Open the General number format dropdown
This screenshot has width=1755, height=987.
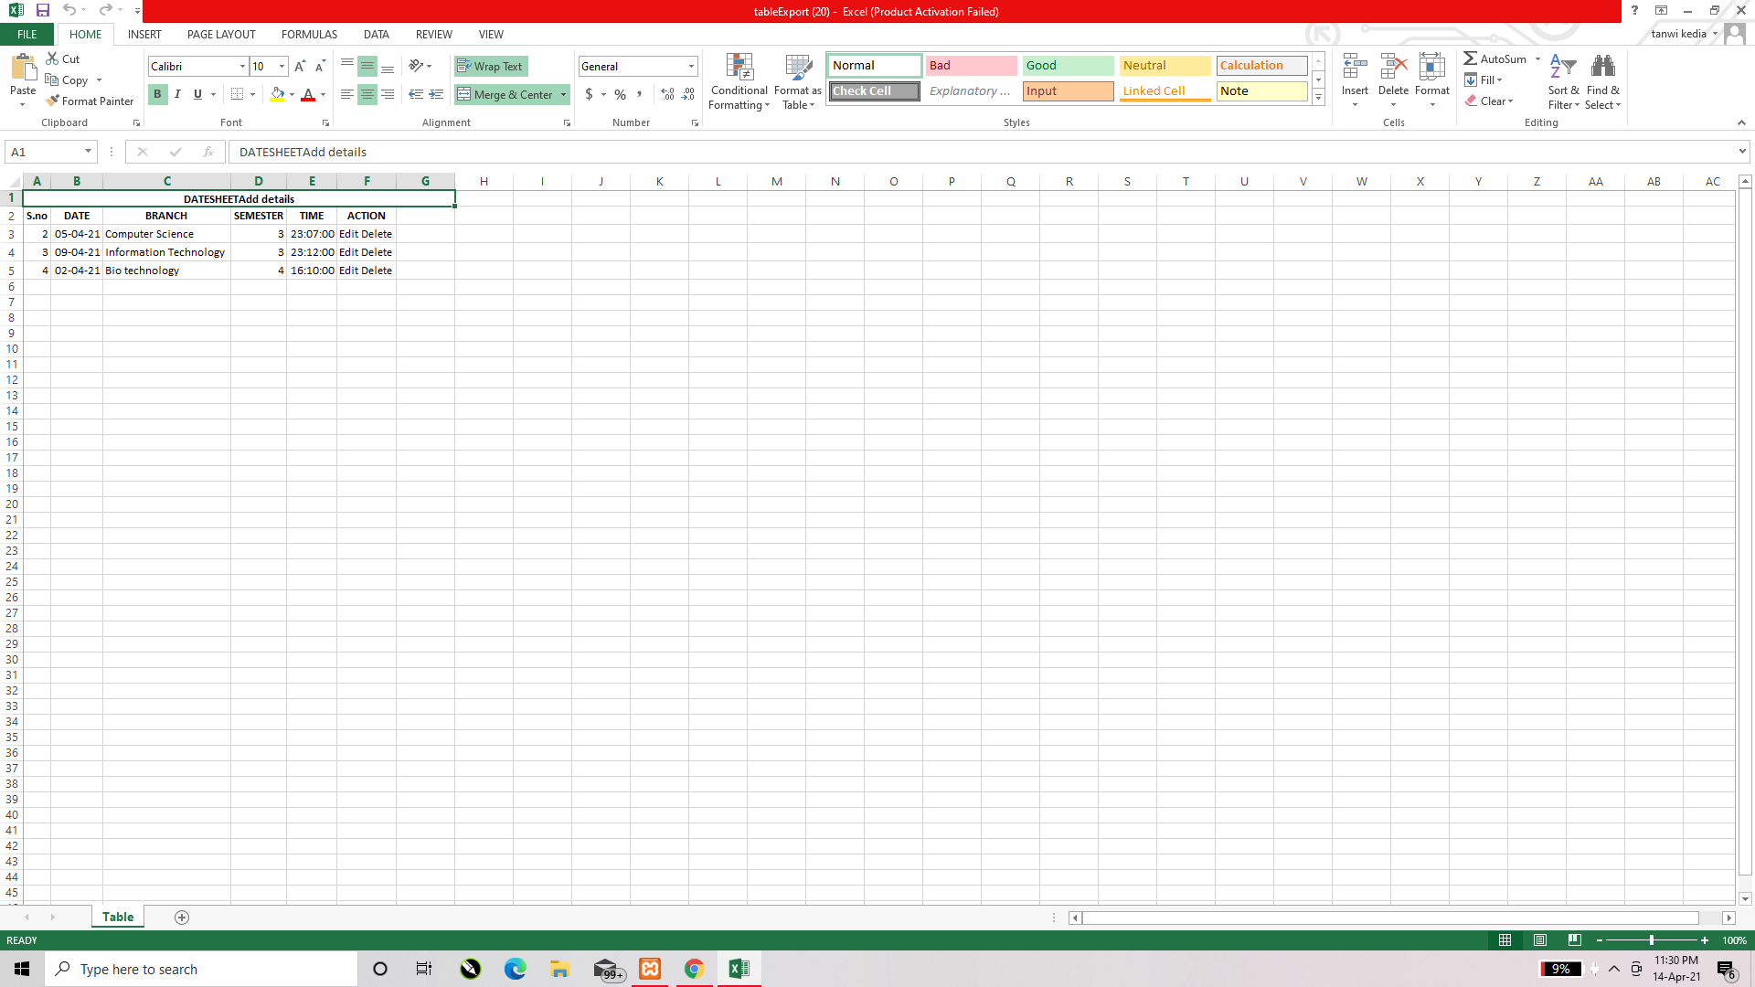691,67
